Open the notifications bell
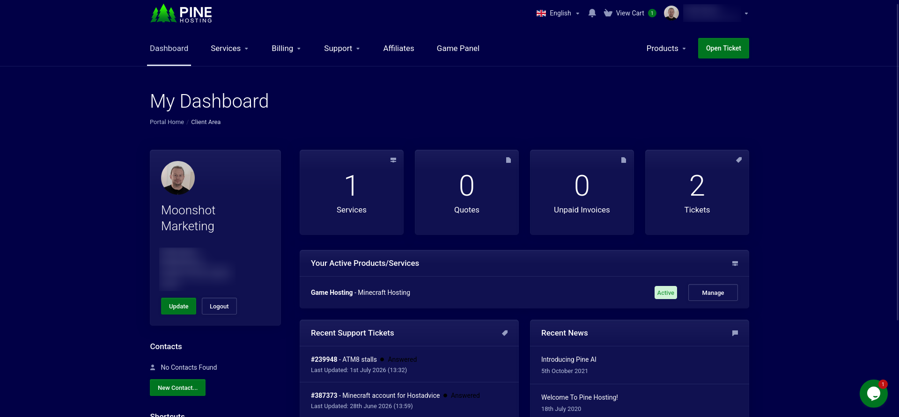Screen dimensions: 899x417 coord(592,13)
